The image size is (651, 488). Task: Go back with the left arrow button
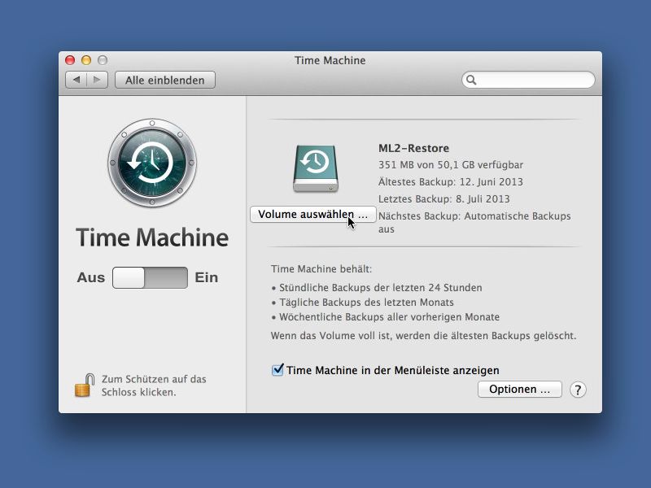[x=76, y=80]
